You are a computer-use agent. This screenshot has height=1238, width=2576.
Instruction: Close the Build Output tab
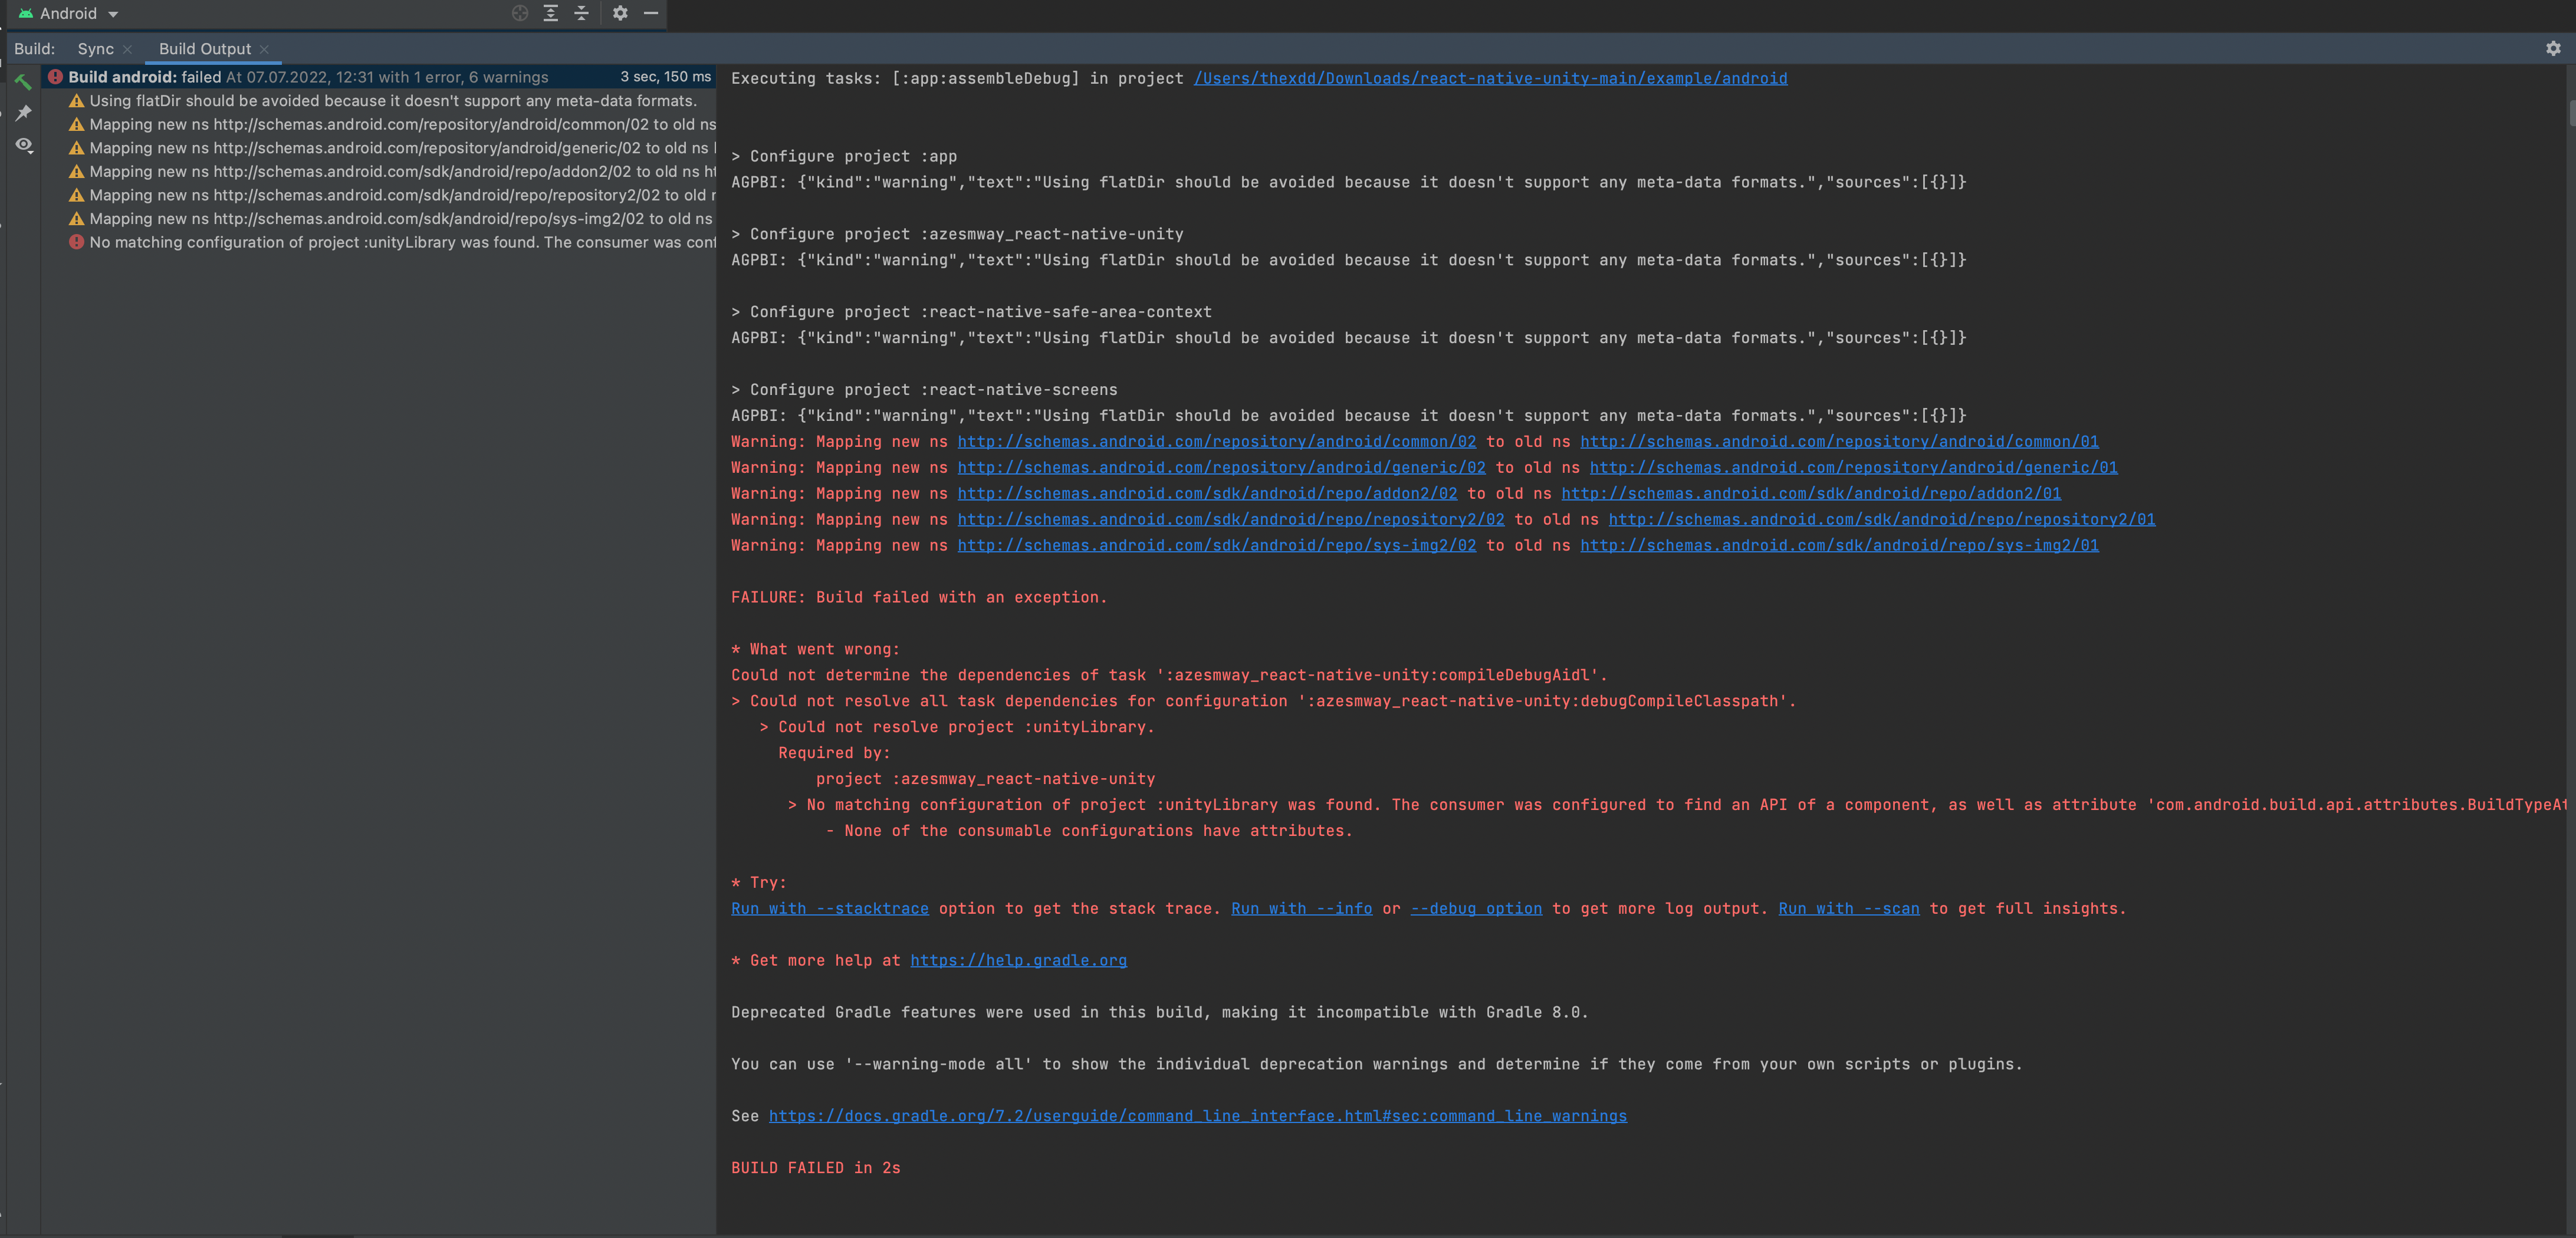tap(264, 49)
